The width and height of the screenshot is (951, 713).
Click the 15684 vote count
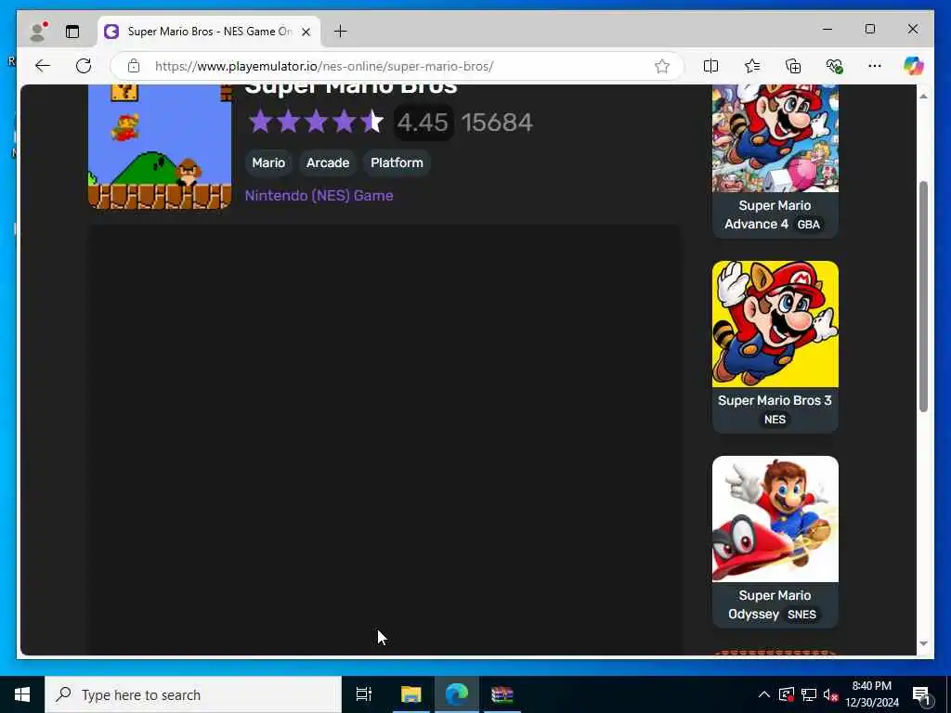(x=497, y=123)
